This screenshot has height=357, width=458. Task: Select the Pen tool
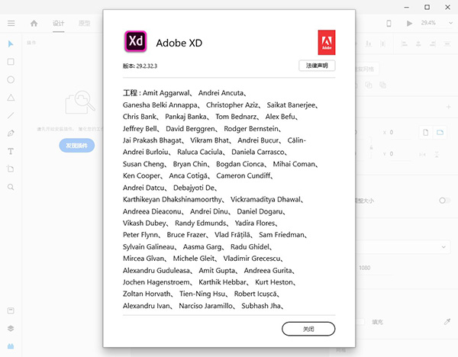tap(11, 133)
